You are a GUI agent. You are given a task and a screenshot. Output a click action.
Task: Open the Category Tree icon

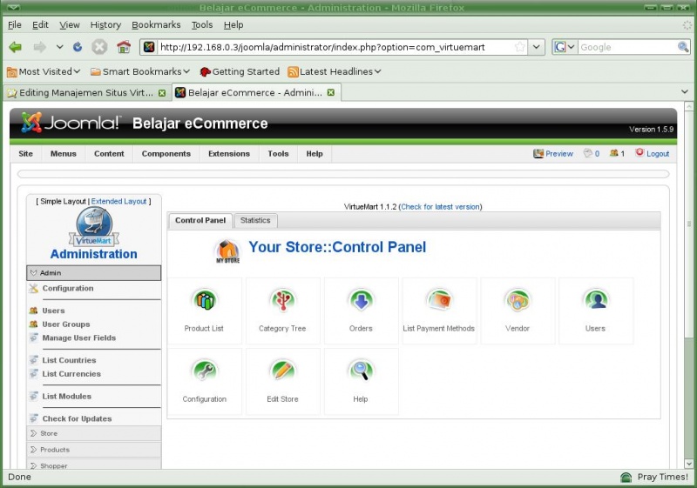coord(282,301)
